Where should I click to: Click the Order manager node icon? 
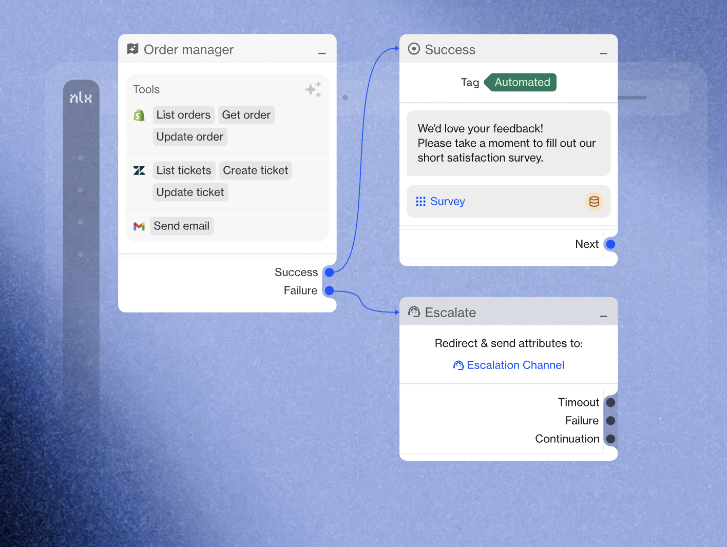click(133, 49)
